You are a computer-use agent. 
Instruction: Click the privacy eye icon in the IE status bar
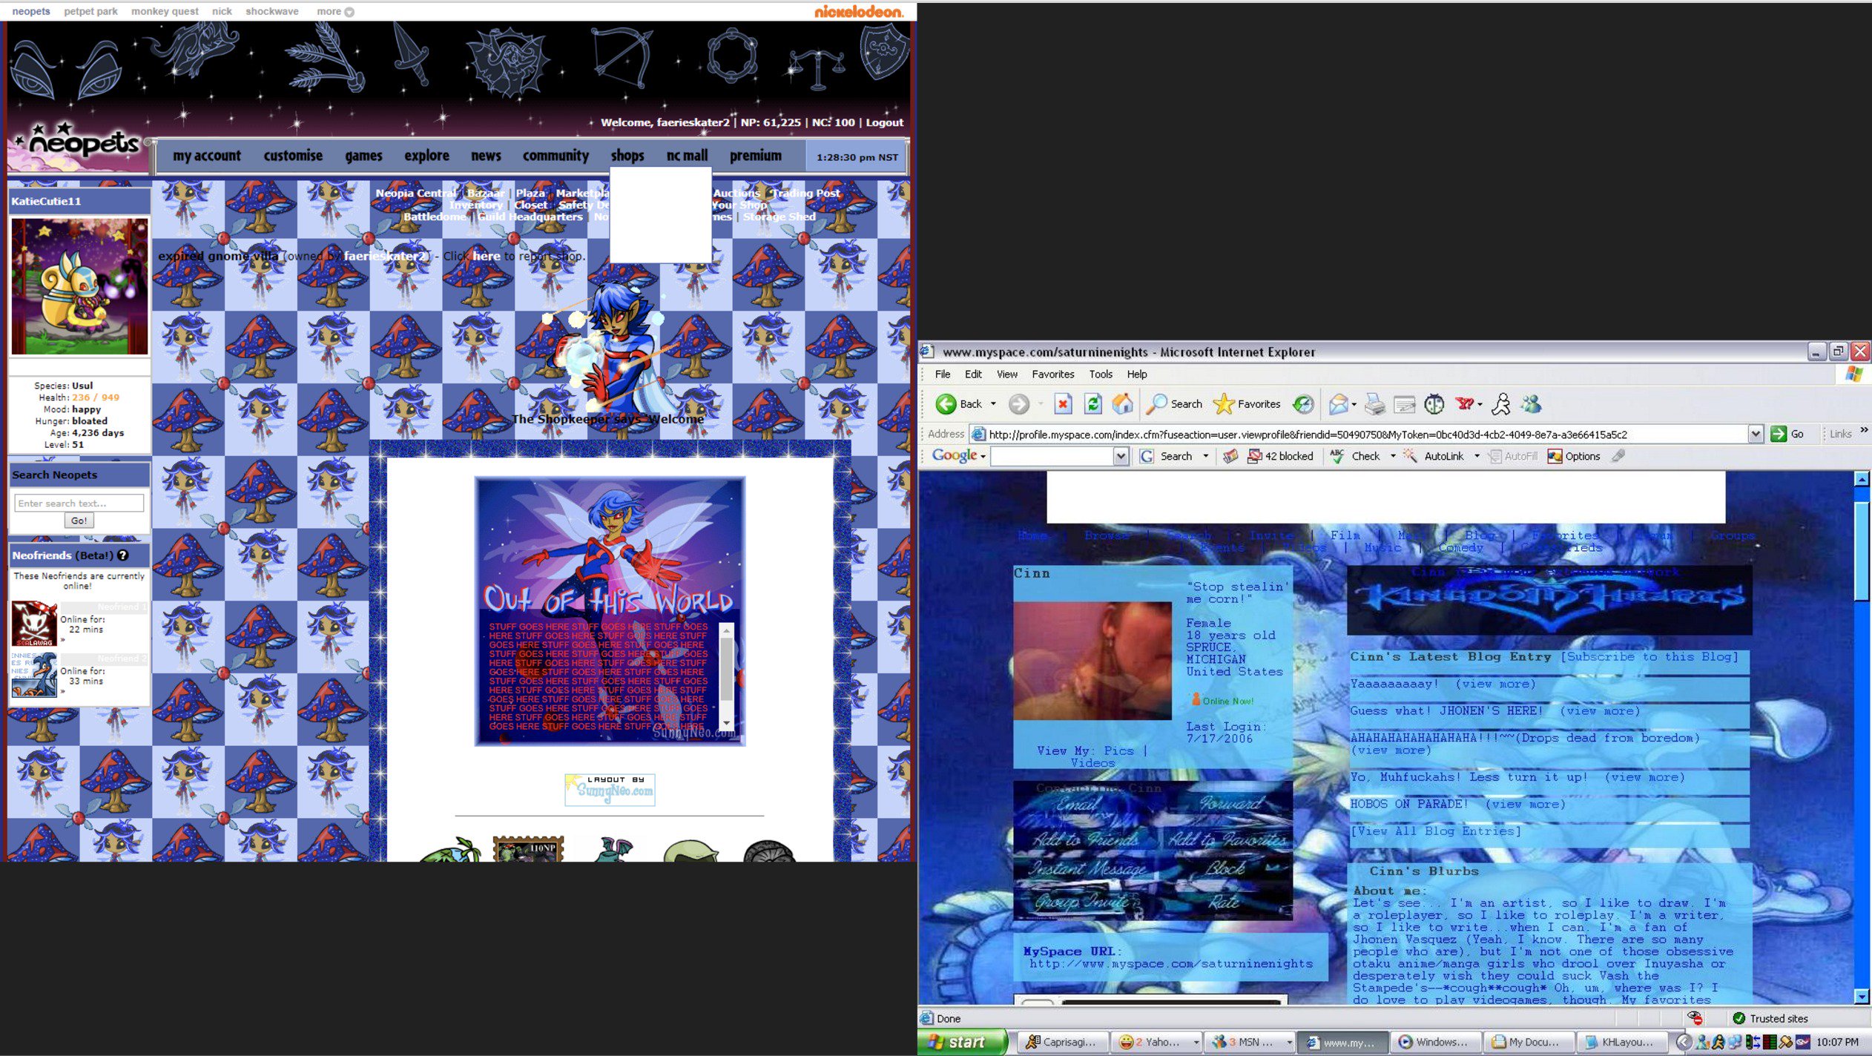click(1695, 1017)
